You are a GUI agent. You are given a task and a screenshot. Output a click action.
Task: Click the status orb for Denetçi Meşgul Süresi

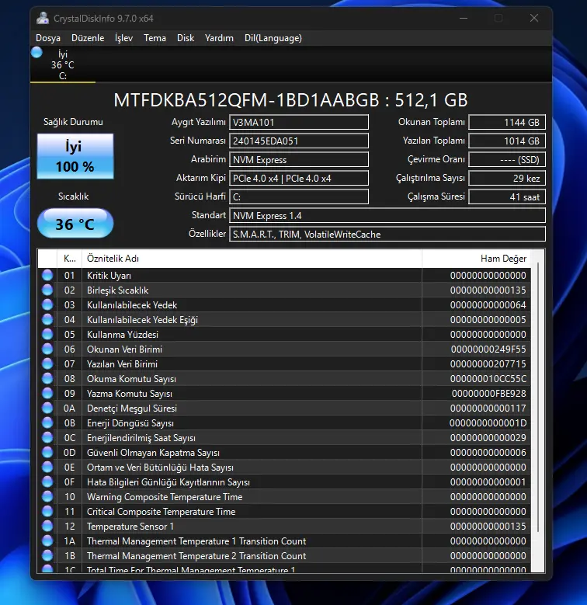pos(47,408)
